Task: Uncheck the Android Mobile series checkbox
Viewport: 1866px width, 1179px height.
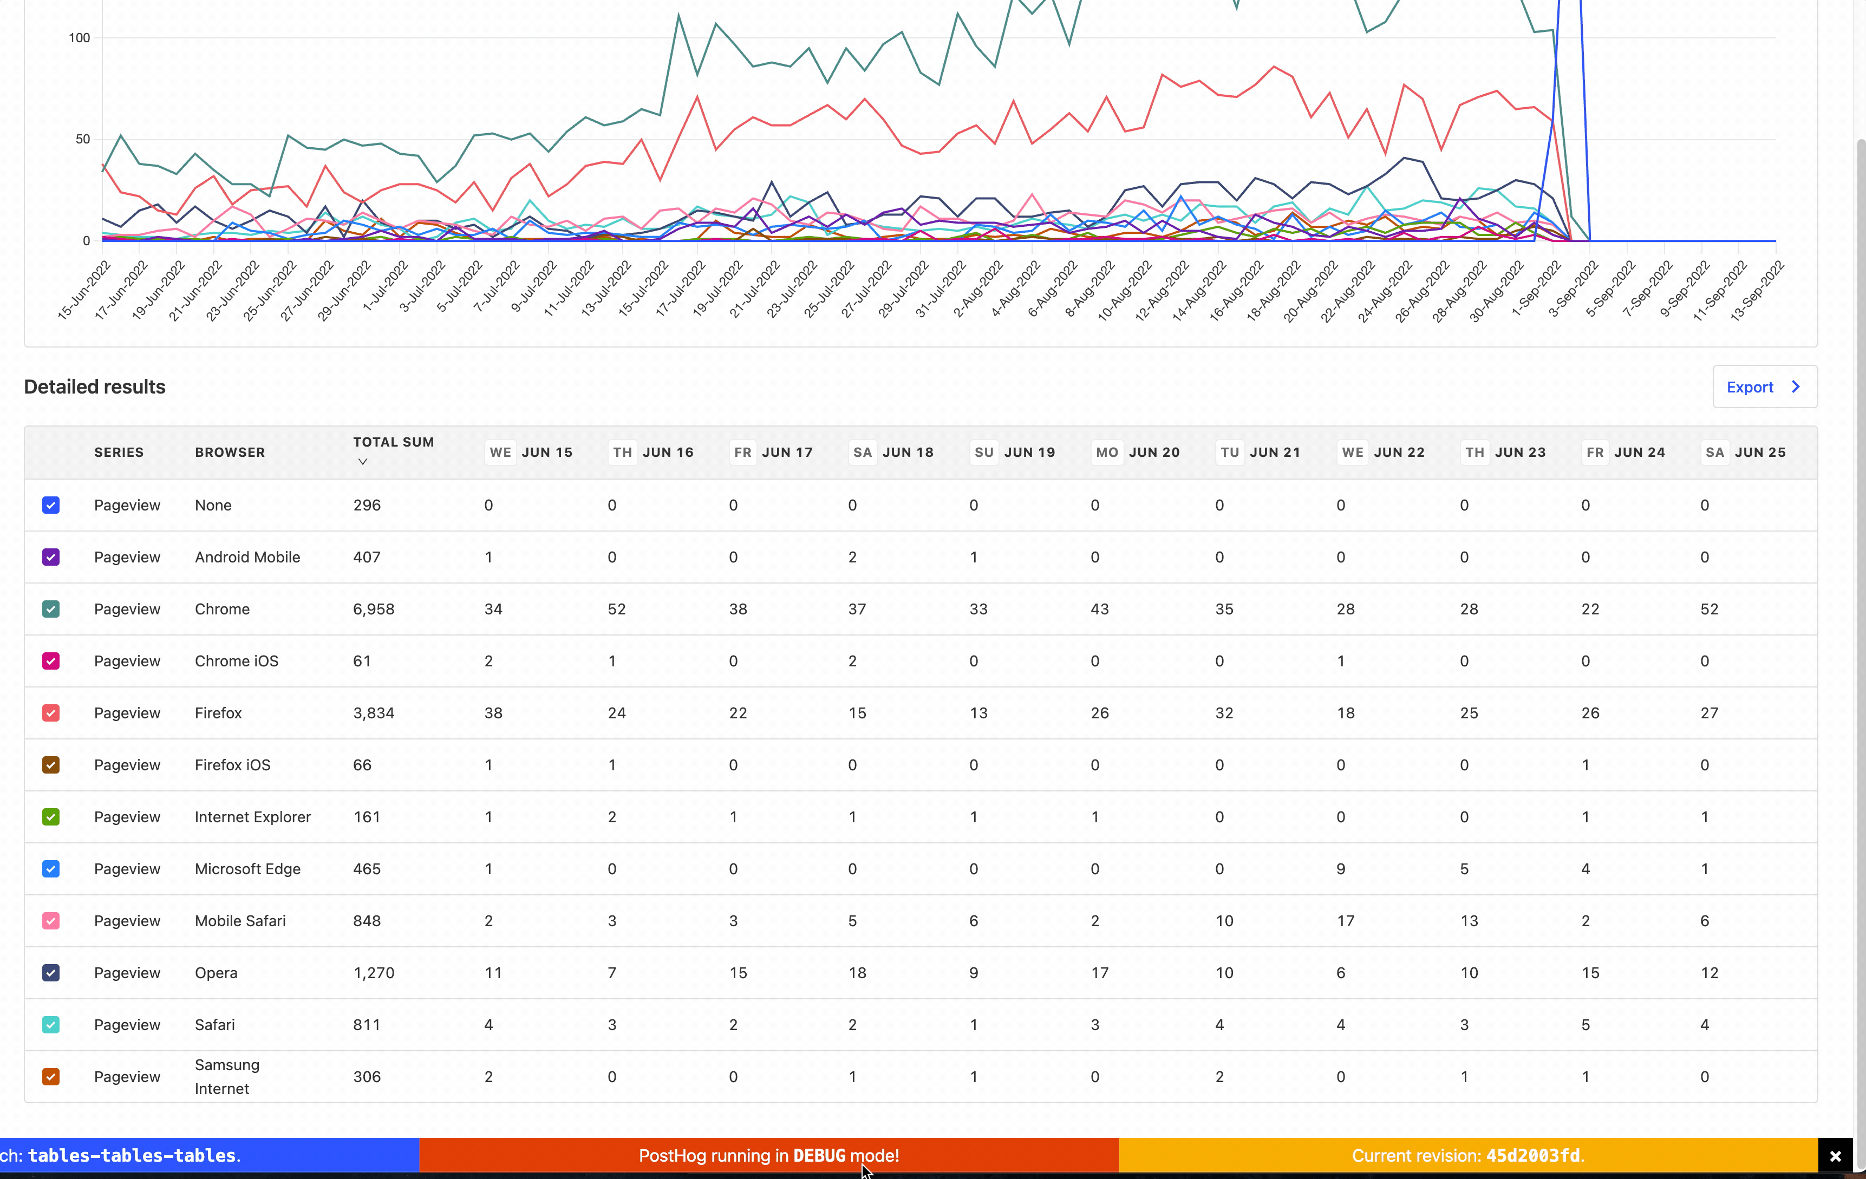Action: coord(51,557)
